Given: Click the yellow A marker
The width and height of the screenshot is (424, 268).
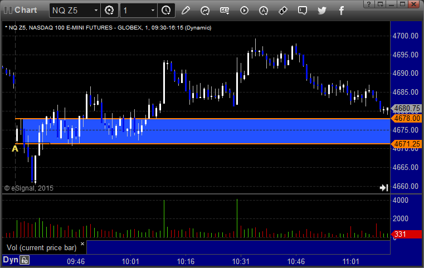Looking at the screenshot, I should (x=15, y=148).
